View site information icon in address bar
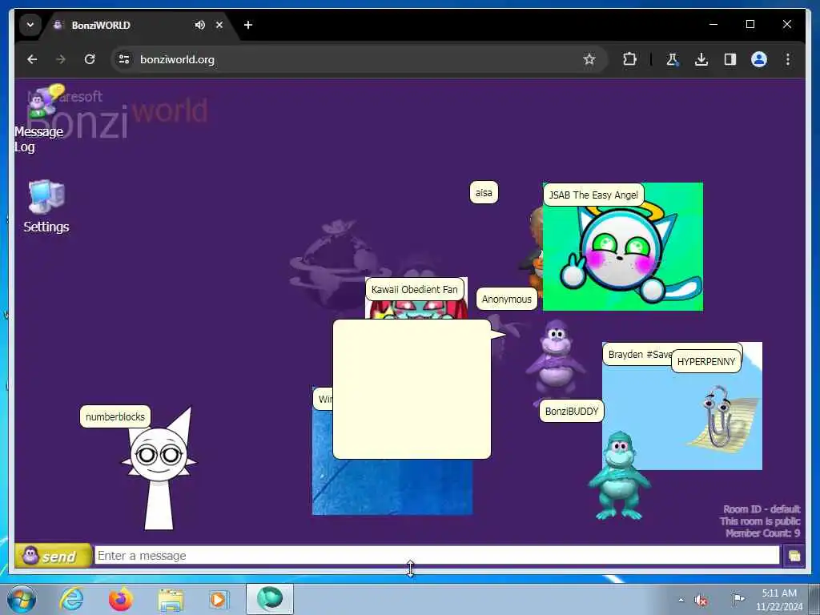820x615 pixels. (x=124, y=59)
